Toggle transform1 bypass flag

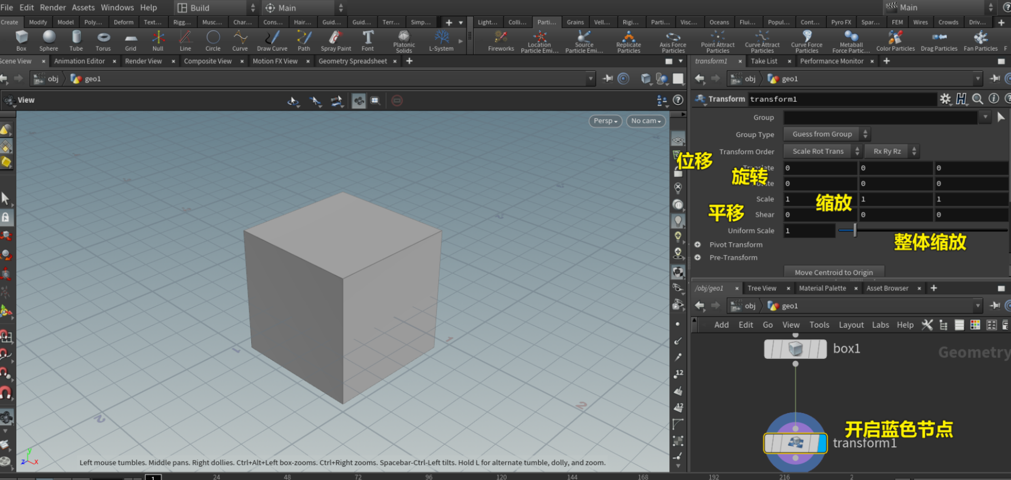pyautogui.click(x=769, y=443)
